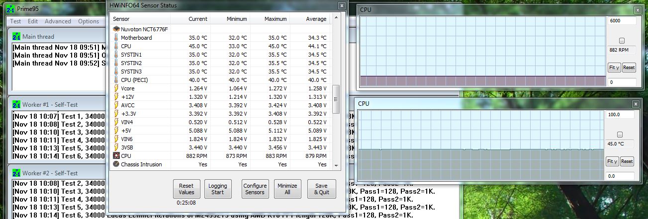Click the Sensor column header
The width and height of the screenshot is (648, 219).
point(140,19)
